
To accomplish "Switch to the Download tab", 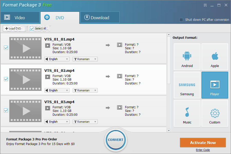I will (100, 17).
